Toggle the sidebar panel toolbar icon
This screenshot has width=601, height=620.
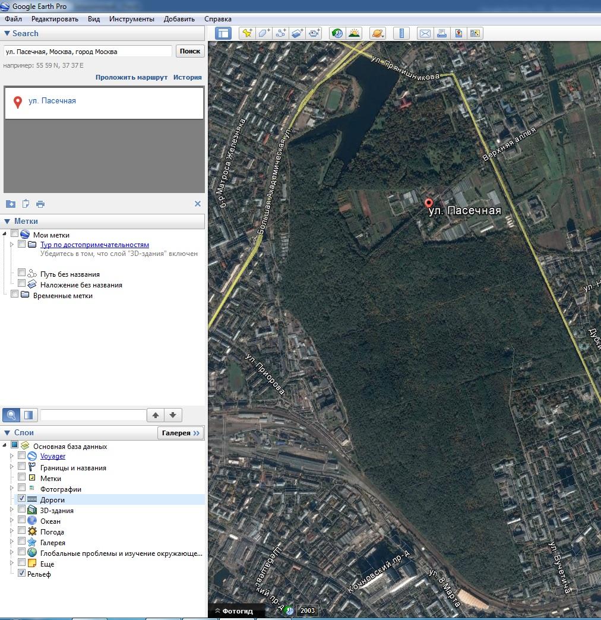point(223,34)
